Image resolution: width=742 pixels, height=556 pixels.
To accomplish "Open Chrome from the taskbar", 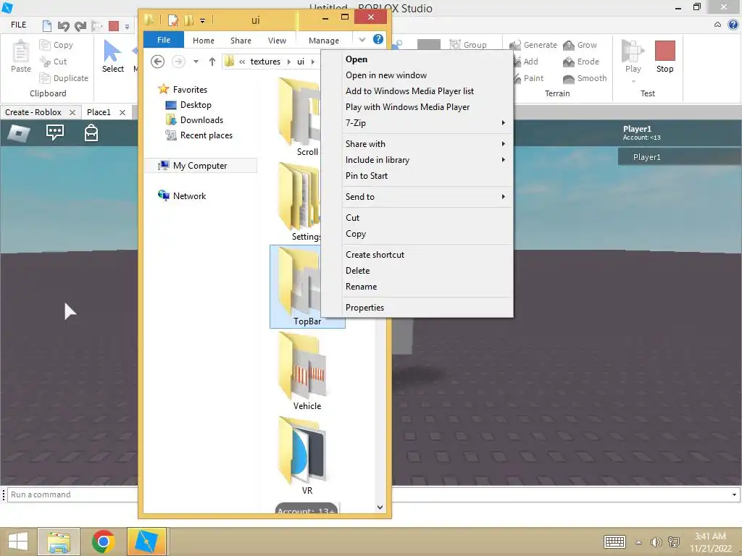I will 103,542.
